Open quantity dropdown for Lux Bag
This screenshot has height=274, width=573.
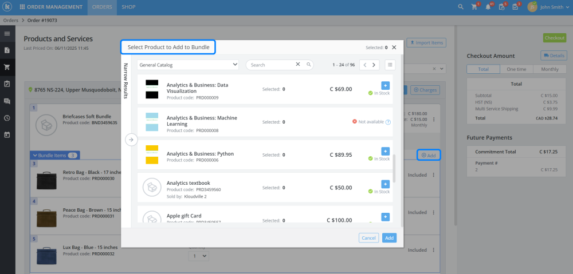(199, 256)
